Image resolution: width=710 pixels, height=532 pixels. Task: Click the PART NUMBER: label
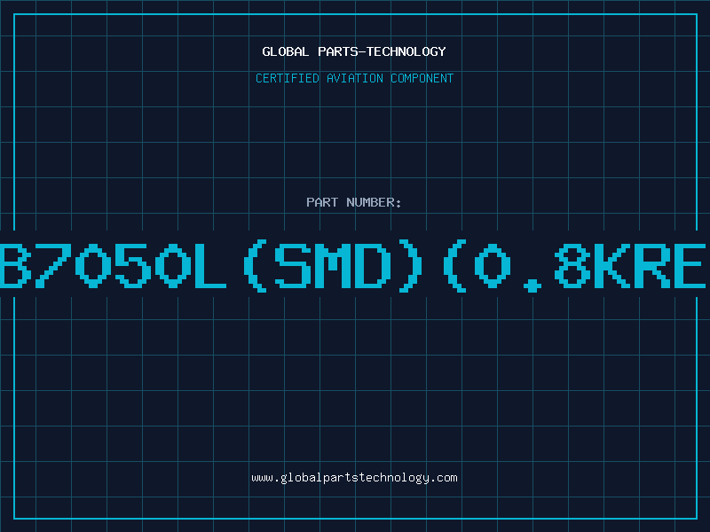(354, 202)
